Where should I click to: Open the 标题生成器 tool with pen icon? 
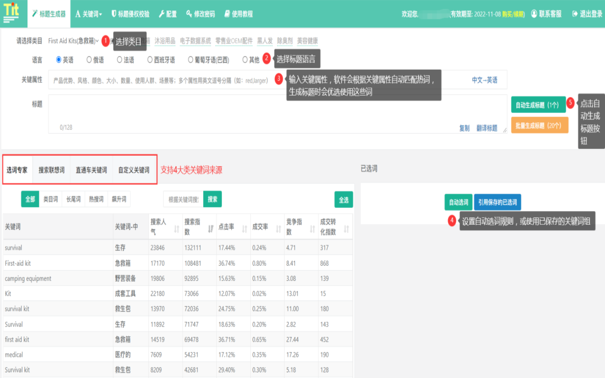(x=49, y=14)
